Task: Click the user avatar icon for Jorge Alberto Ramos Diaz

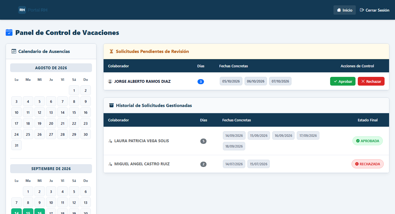Action: click(x=110, y=81)
